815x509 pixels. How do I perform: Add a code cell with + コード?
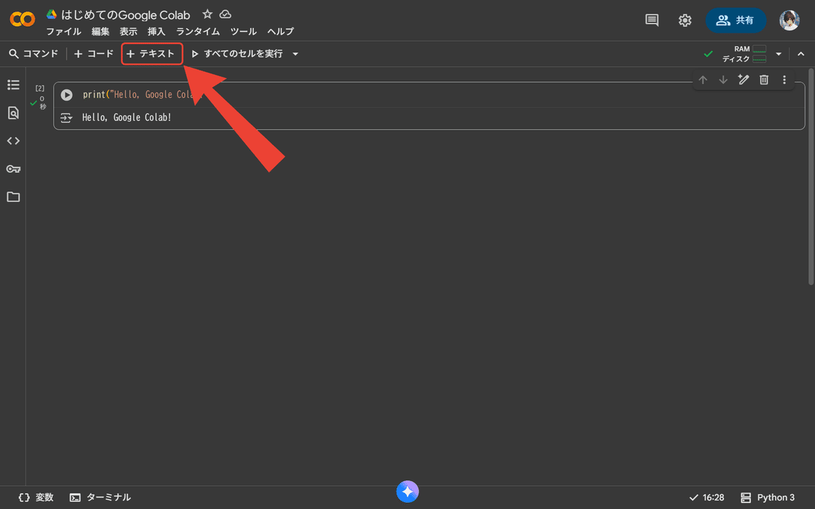tap(94, 54)
